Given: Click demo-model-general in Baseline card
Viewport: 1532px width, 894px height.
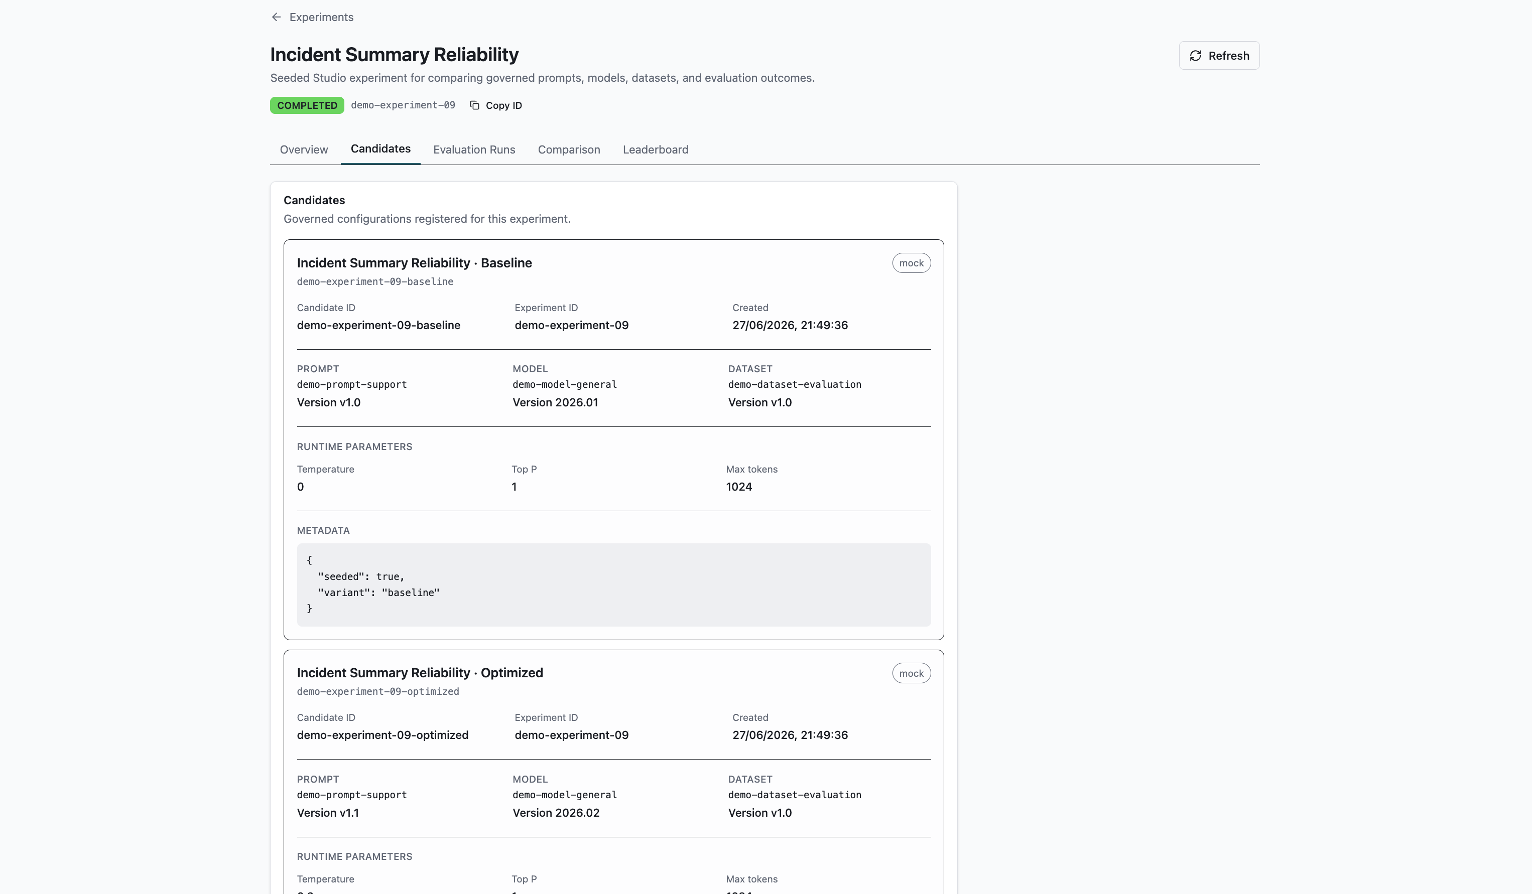Looking at the screenshot, I should click(x=565, y=385).
